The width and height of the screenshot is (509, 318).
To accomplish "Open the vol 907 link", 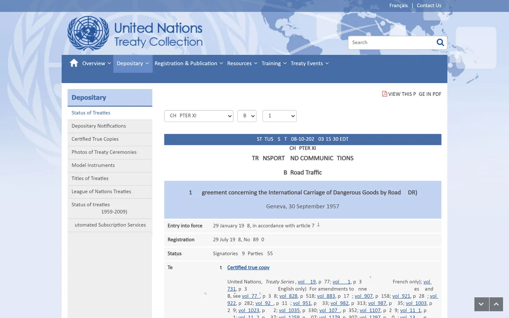I will click(x=364, y=296).
